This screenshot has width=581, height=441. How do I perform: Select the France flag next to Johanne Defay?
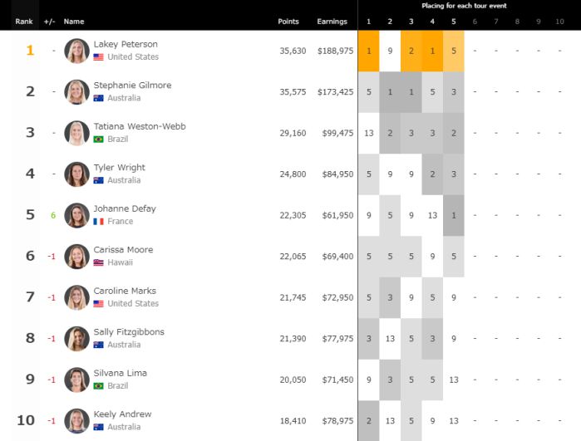pos(98,222)
